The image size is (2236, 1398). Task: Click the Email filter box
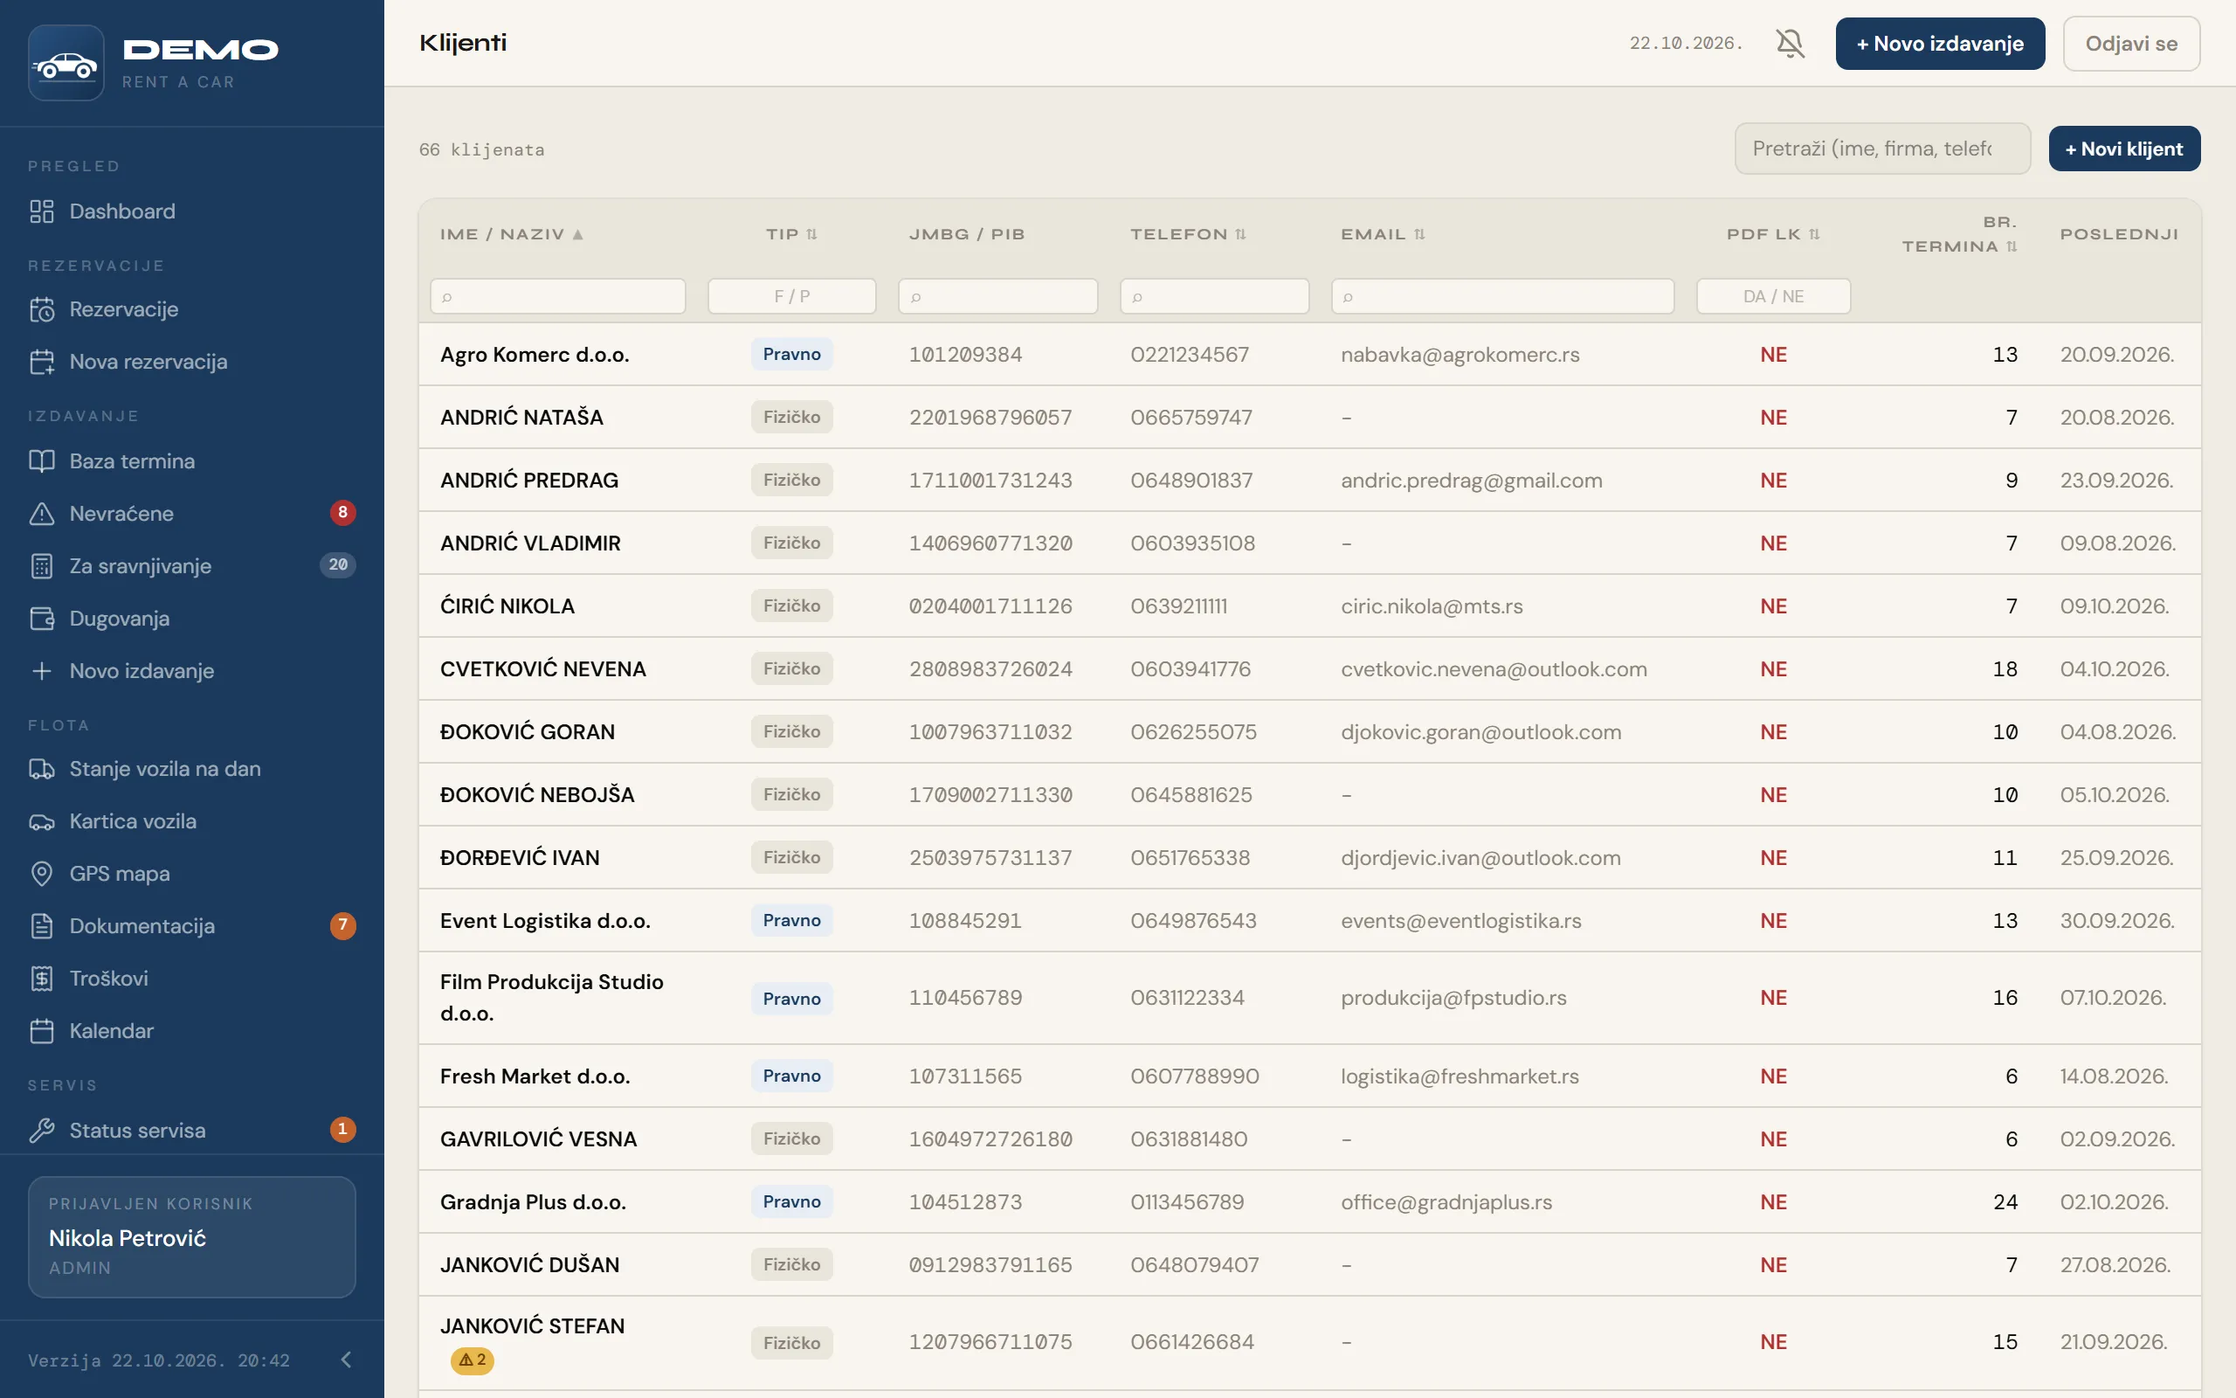pyautogui.click(x=1502, y=297)
